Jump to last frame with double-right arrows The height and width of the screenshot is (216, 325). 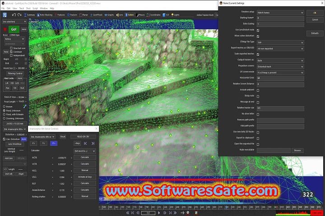[x=175, y=213]
